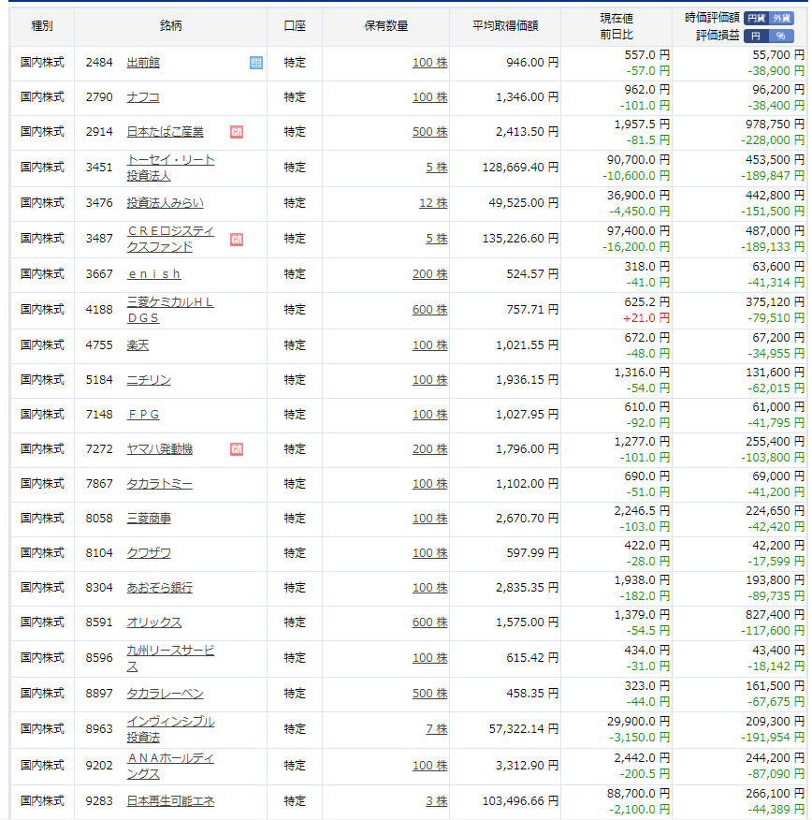Click the 200 株 quantity for enish
This screenshot has height=820, width=812.
point(430,274)
